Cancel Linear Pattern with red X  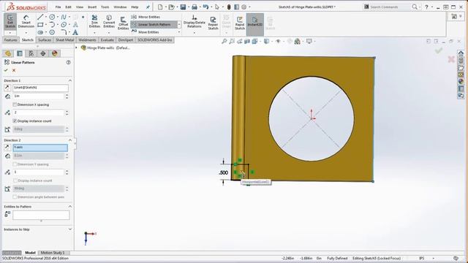point(14,70)
